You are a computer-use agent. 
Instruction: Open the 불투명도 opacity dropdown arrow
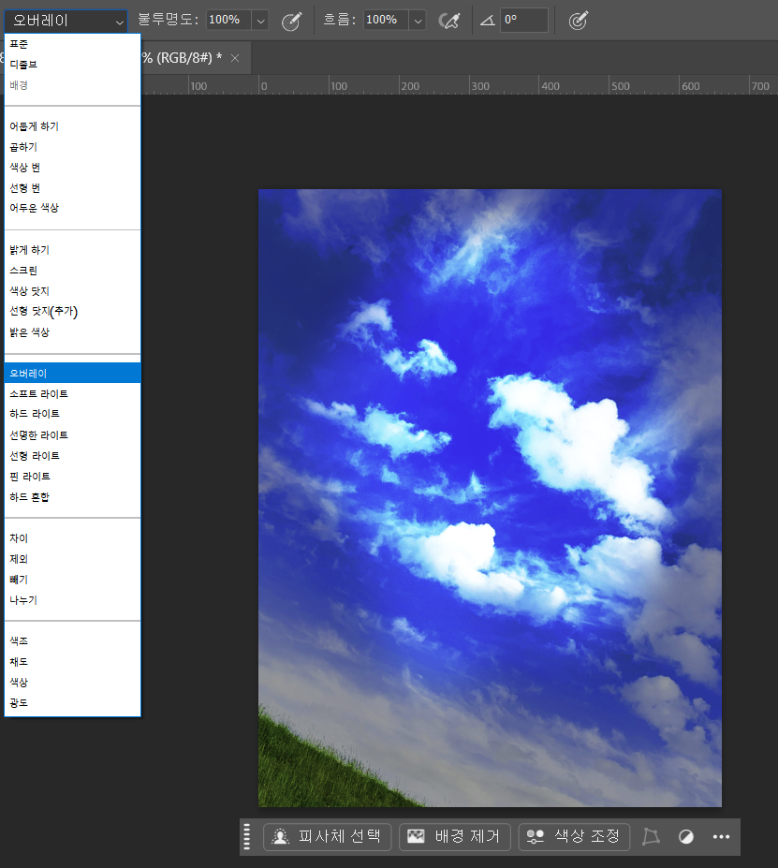(x=259, y=21)
